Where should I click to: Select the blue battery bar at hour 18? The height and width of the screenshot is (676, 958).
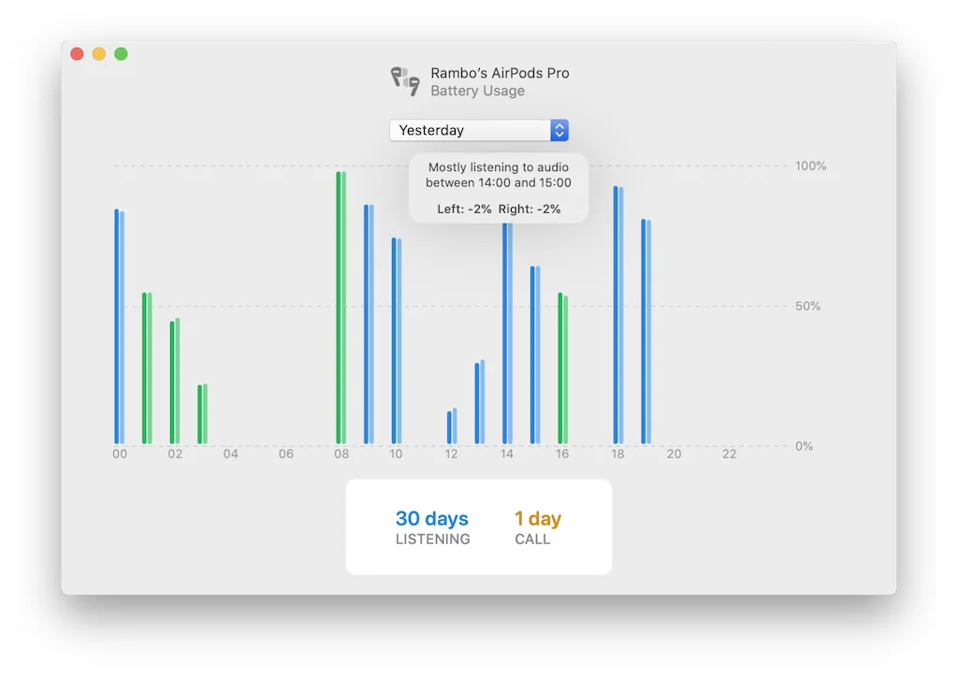click(618, 315)
